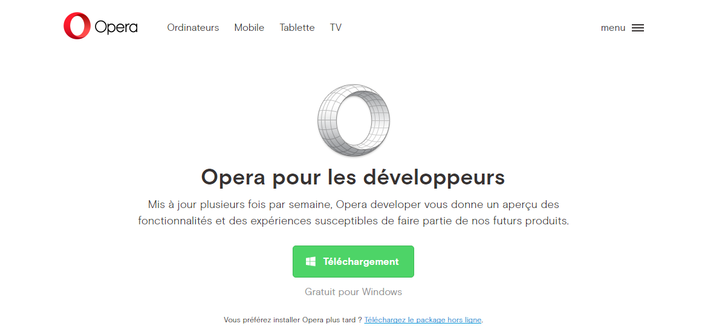Click the Opera pour les développeurs heading

[353, 177]
